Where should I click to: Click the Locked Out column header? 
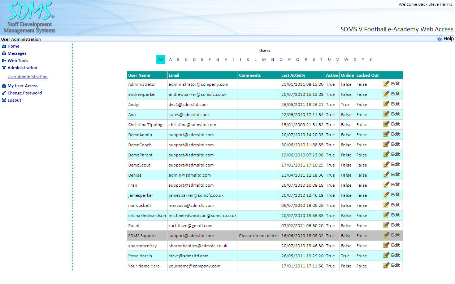click(368, 75)
